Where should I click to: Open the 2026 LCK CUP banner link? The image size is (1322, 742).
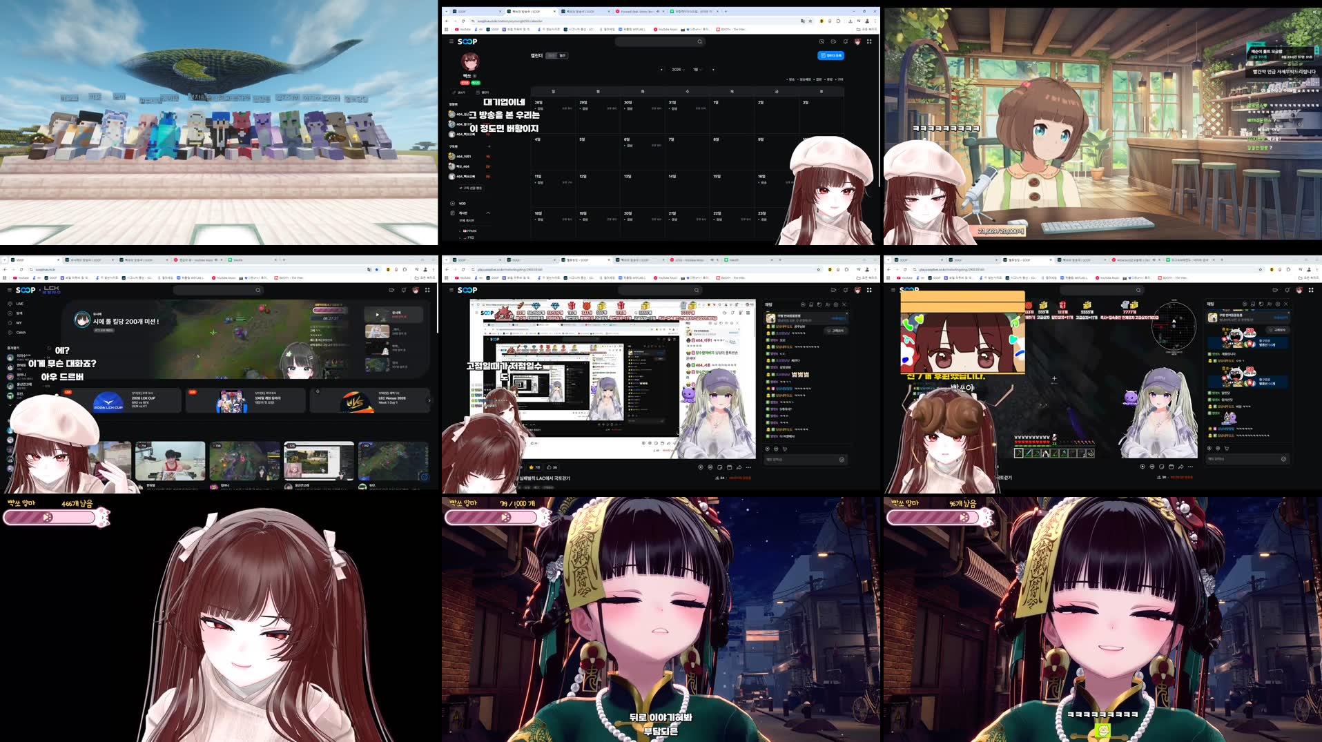click(128, 400)
